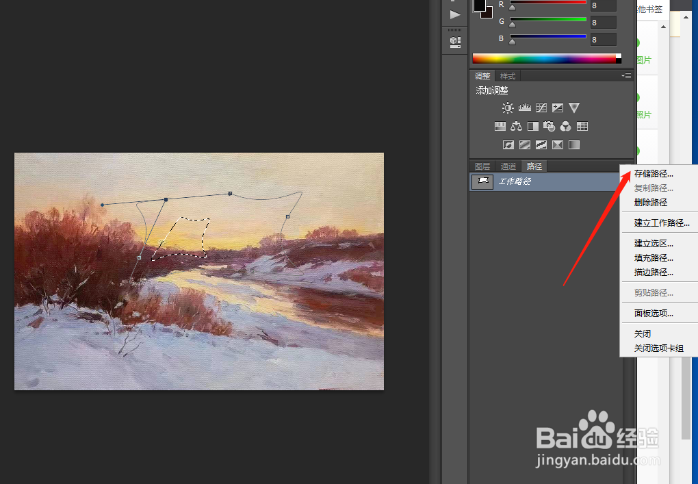Choose 删除路径 from the menu
698x484 pixels.
[x=651, y=202]
